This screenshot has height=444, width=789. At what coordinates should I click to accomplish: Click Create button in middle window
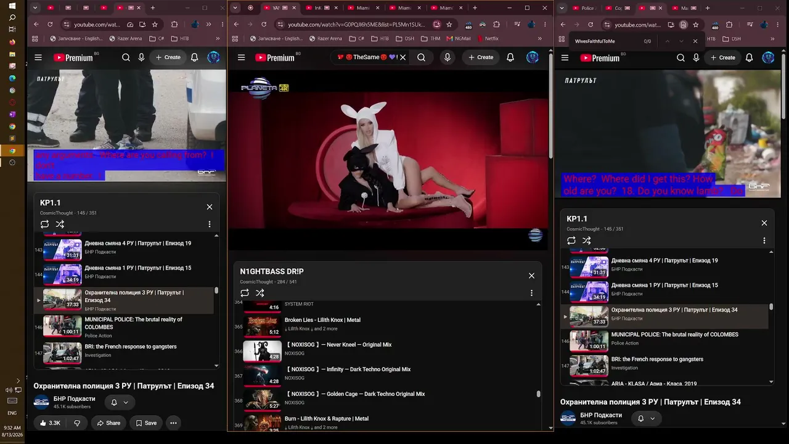pos(481,57)
